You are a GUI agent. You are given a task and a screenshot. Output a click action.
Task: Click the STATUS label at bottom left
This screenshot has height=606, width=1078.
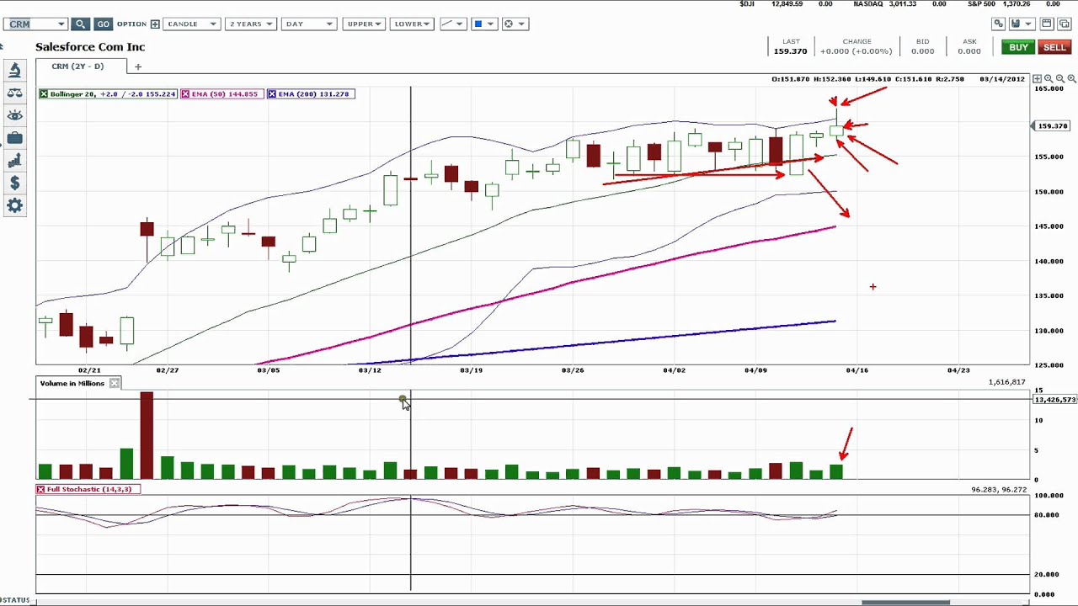pos(16,600)
